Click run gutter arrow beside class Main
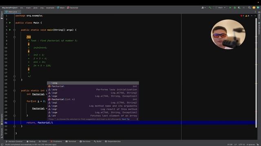The width and height of the screenshot is (261, 146). [10, 23]
